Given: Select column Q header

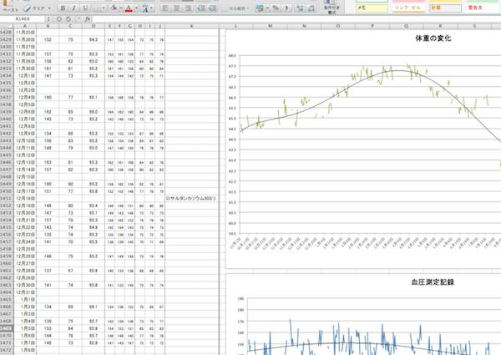Looking at the screenshot, I should (406, 26).
